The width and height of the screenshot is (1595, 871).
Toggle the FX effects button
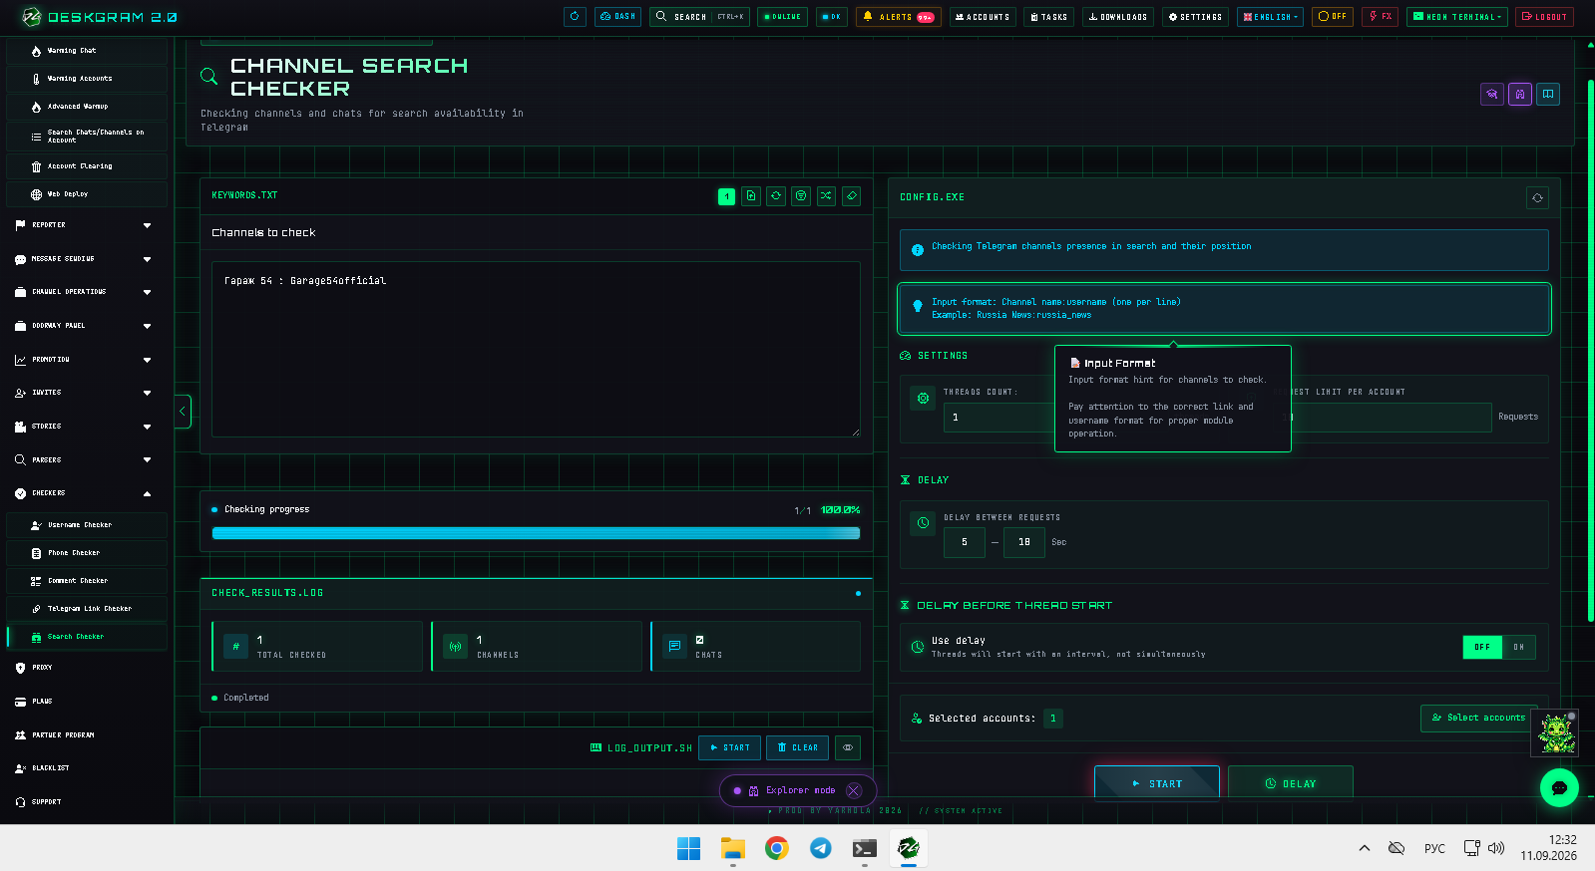click(1380, 17)
